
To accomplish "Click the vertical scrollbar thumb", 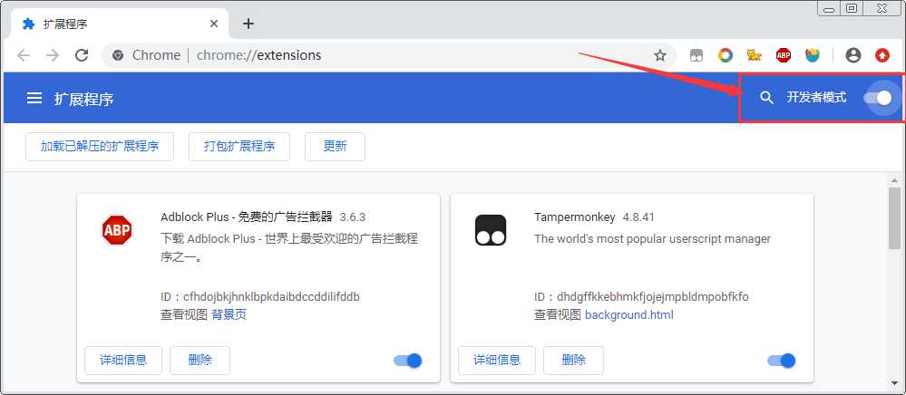I will (x=894, y=218).
